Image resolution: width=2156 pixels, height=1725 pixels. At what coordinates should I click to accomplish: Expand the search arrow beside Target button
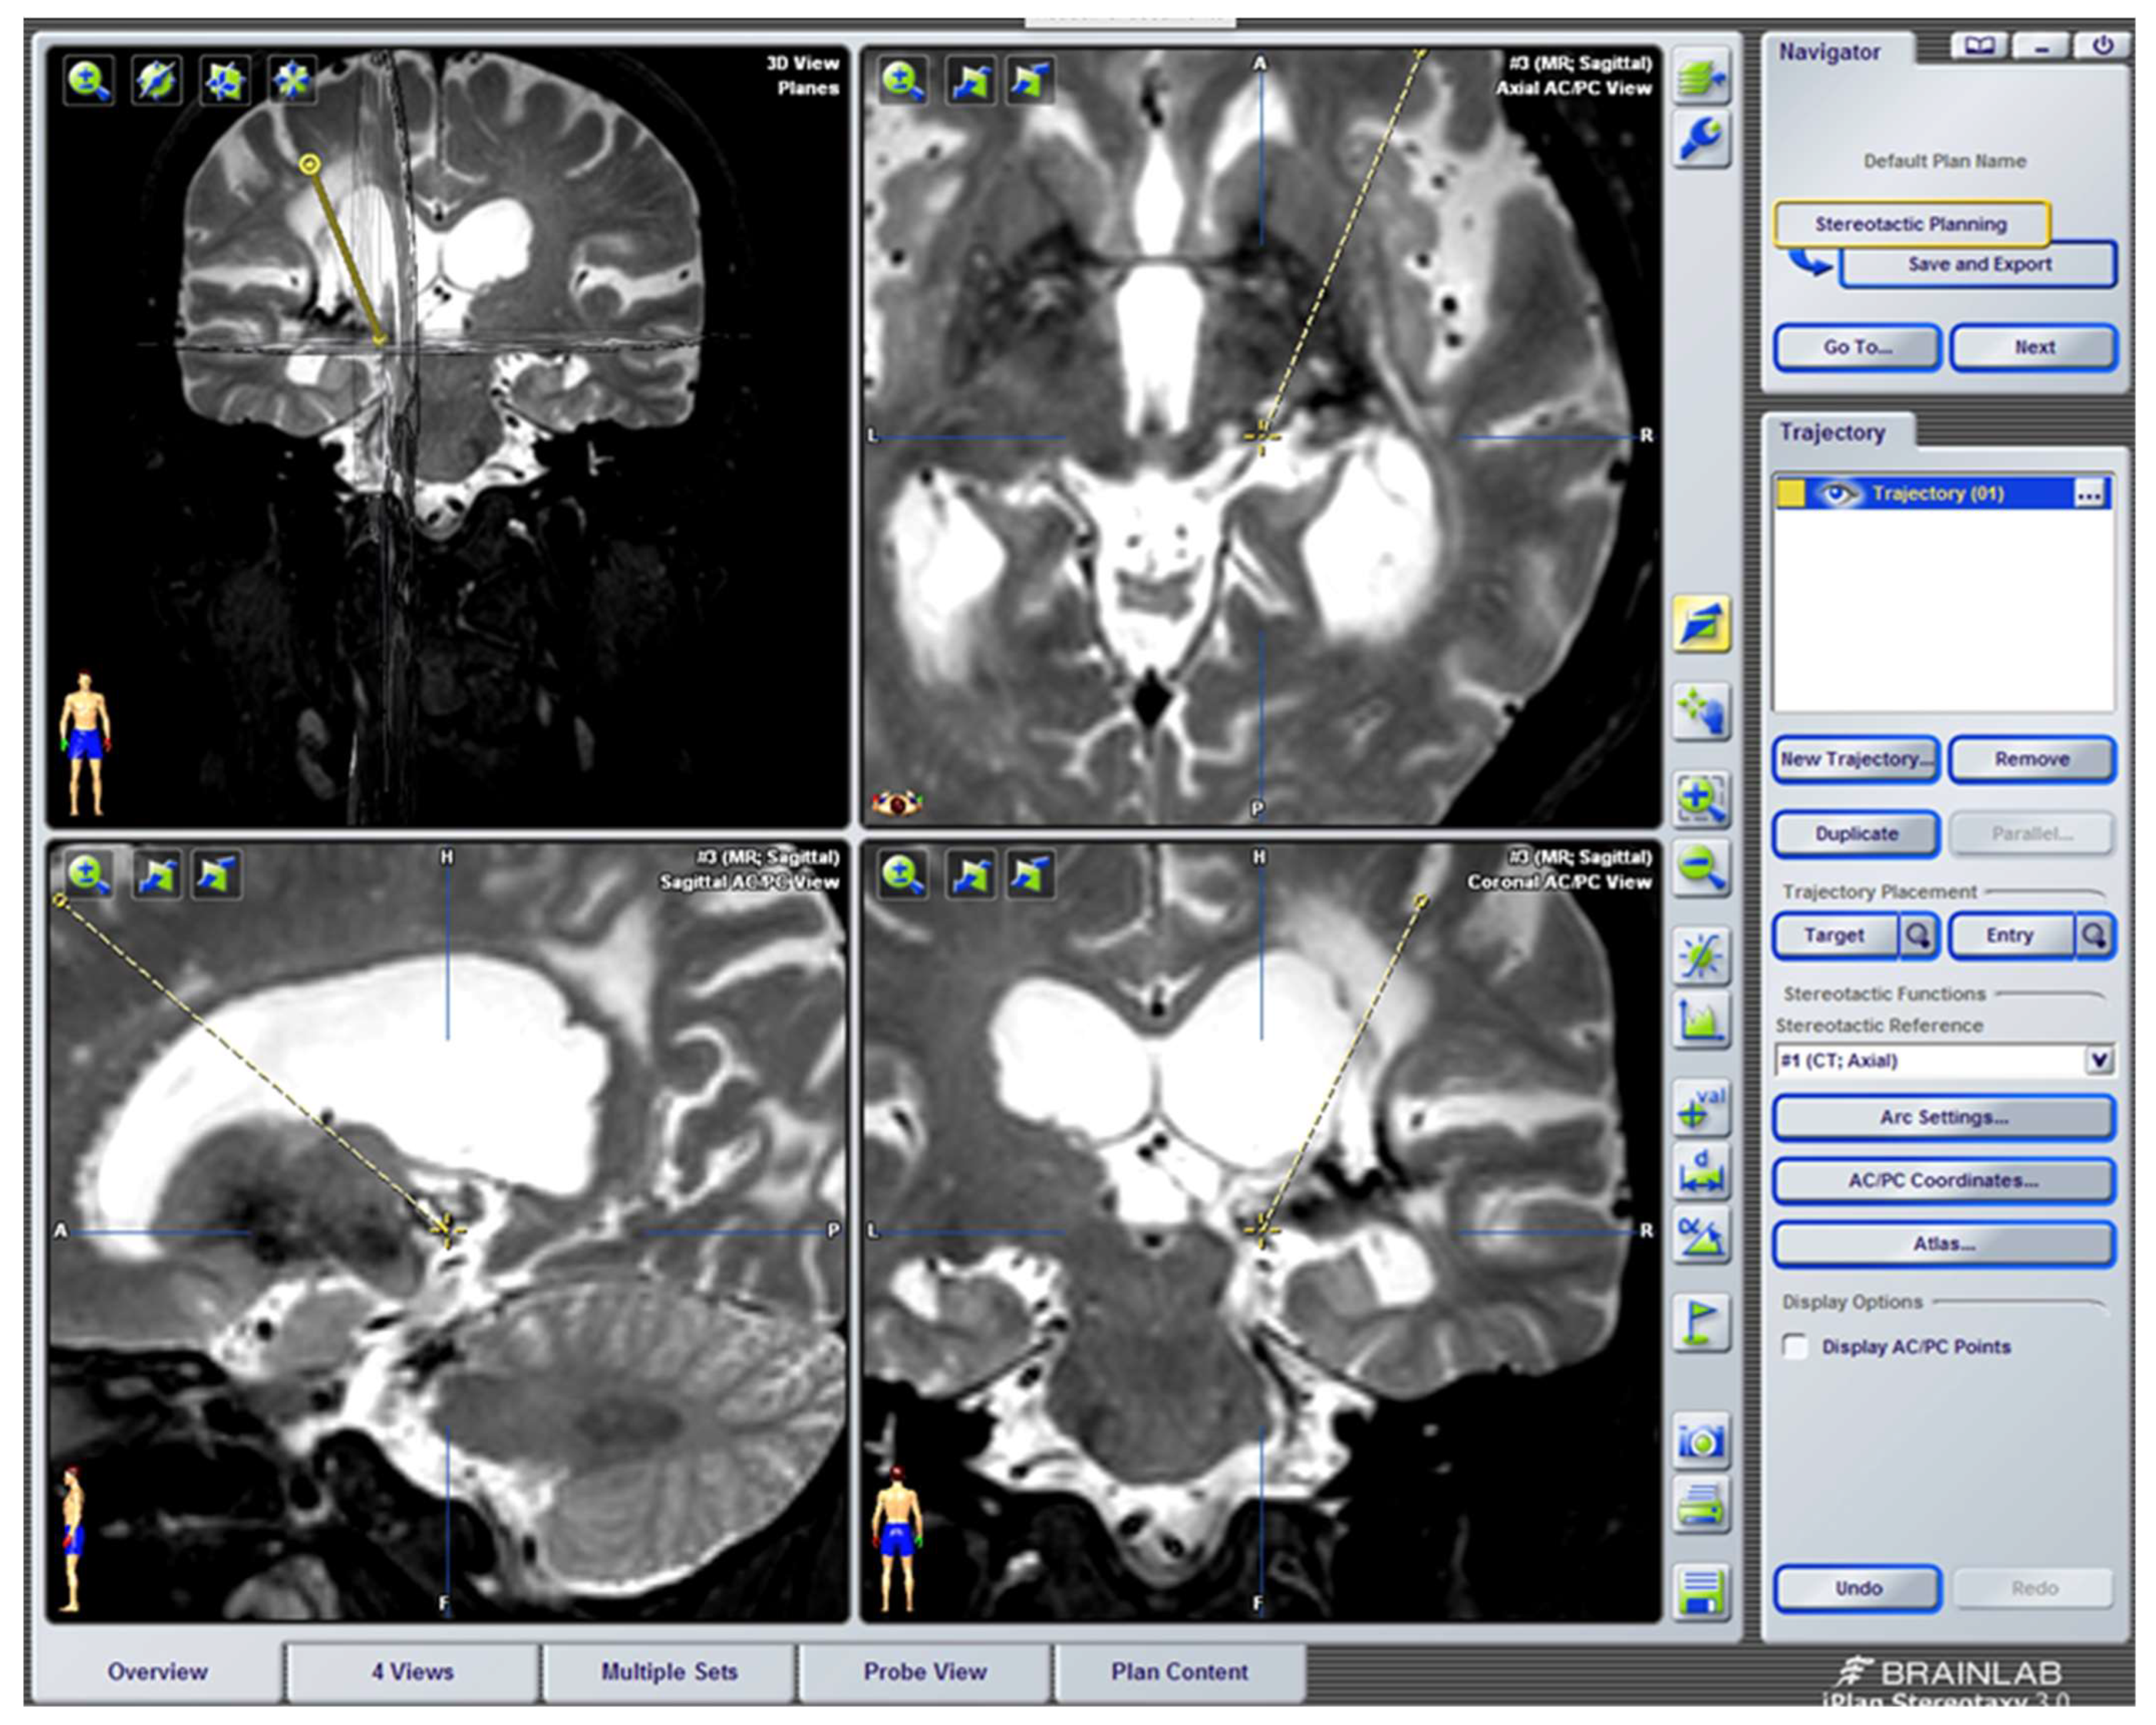tap(1918, 935)
